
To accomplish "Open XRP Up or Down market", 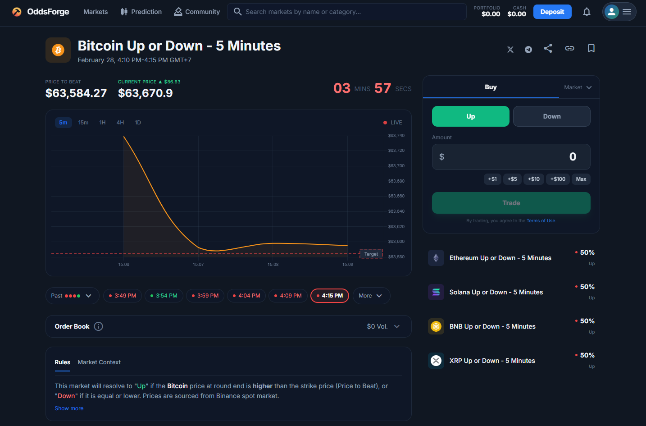I will 511,361.
